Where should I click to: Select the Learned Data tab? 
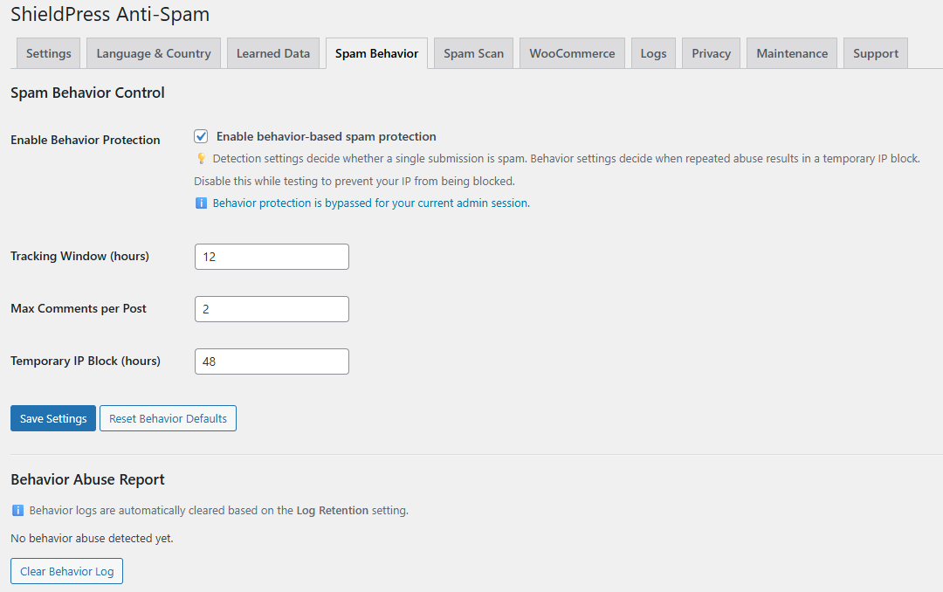[272, 53]
